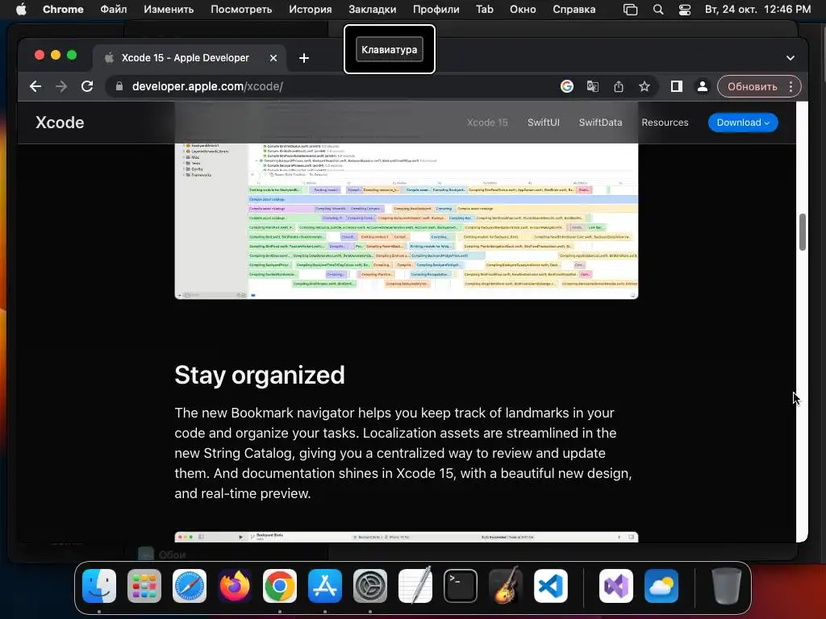
Task: Open Finder from the Dock
Action: [x=99, y=586]
